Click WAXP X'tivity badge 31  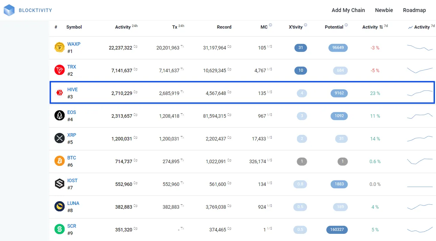(x=300, y=48)
